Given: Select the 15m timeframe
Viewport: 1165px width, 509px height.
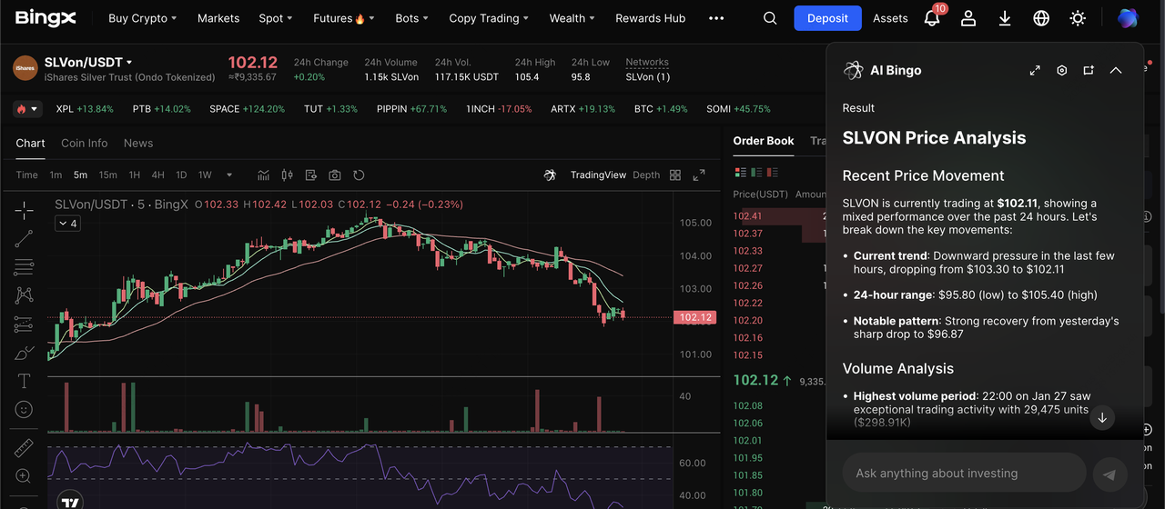Looking at the screenshot, I should [107, 175].
